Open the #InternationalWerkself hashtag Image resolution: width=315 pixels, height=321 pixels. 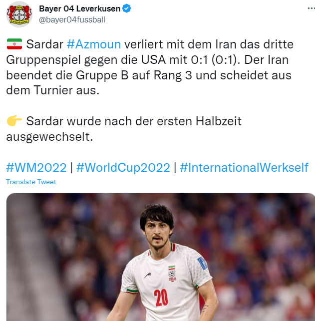(x=244, y=167)
